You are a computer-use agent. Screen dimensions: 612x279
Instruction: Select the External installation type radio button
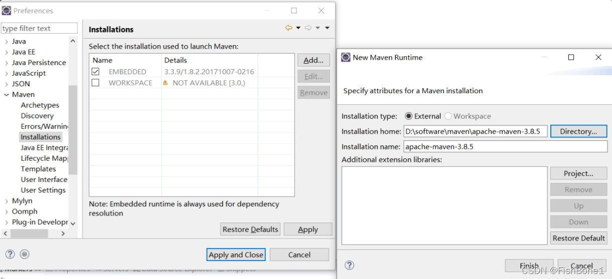[408, 116]
